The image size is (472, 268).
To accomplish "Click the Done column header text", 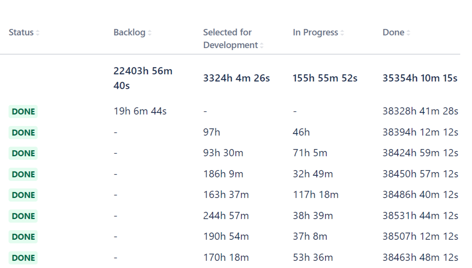I will pos(393,33).
